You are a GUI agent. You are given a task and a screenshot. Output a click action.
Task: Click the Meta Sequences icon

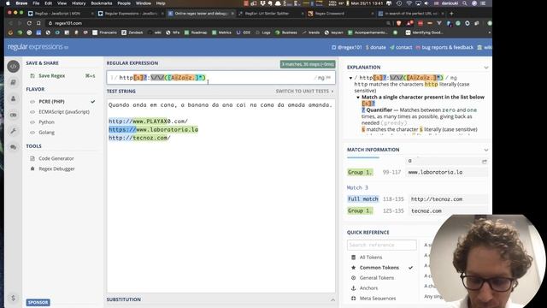(353, 299)
